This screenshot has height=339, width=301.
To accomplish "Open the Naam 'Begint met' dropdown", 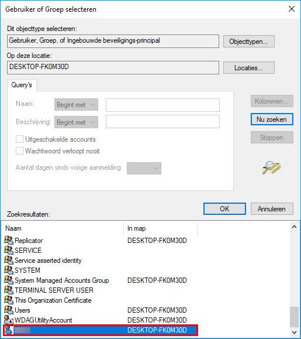I will [76, 105].
